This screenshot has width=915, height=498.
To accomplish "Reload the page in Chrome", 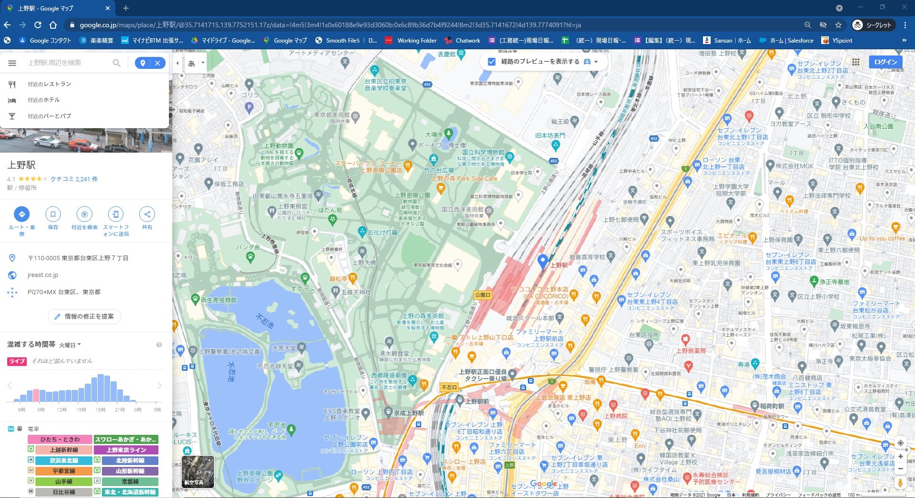I will [38, 25].
